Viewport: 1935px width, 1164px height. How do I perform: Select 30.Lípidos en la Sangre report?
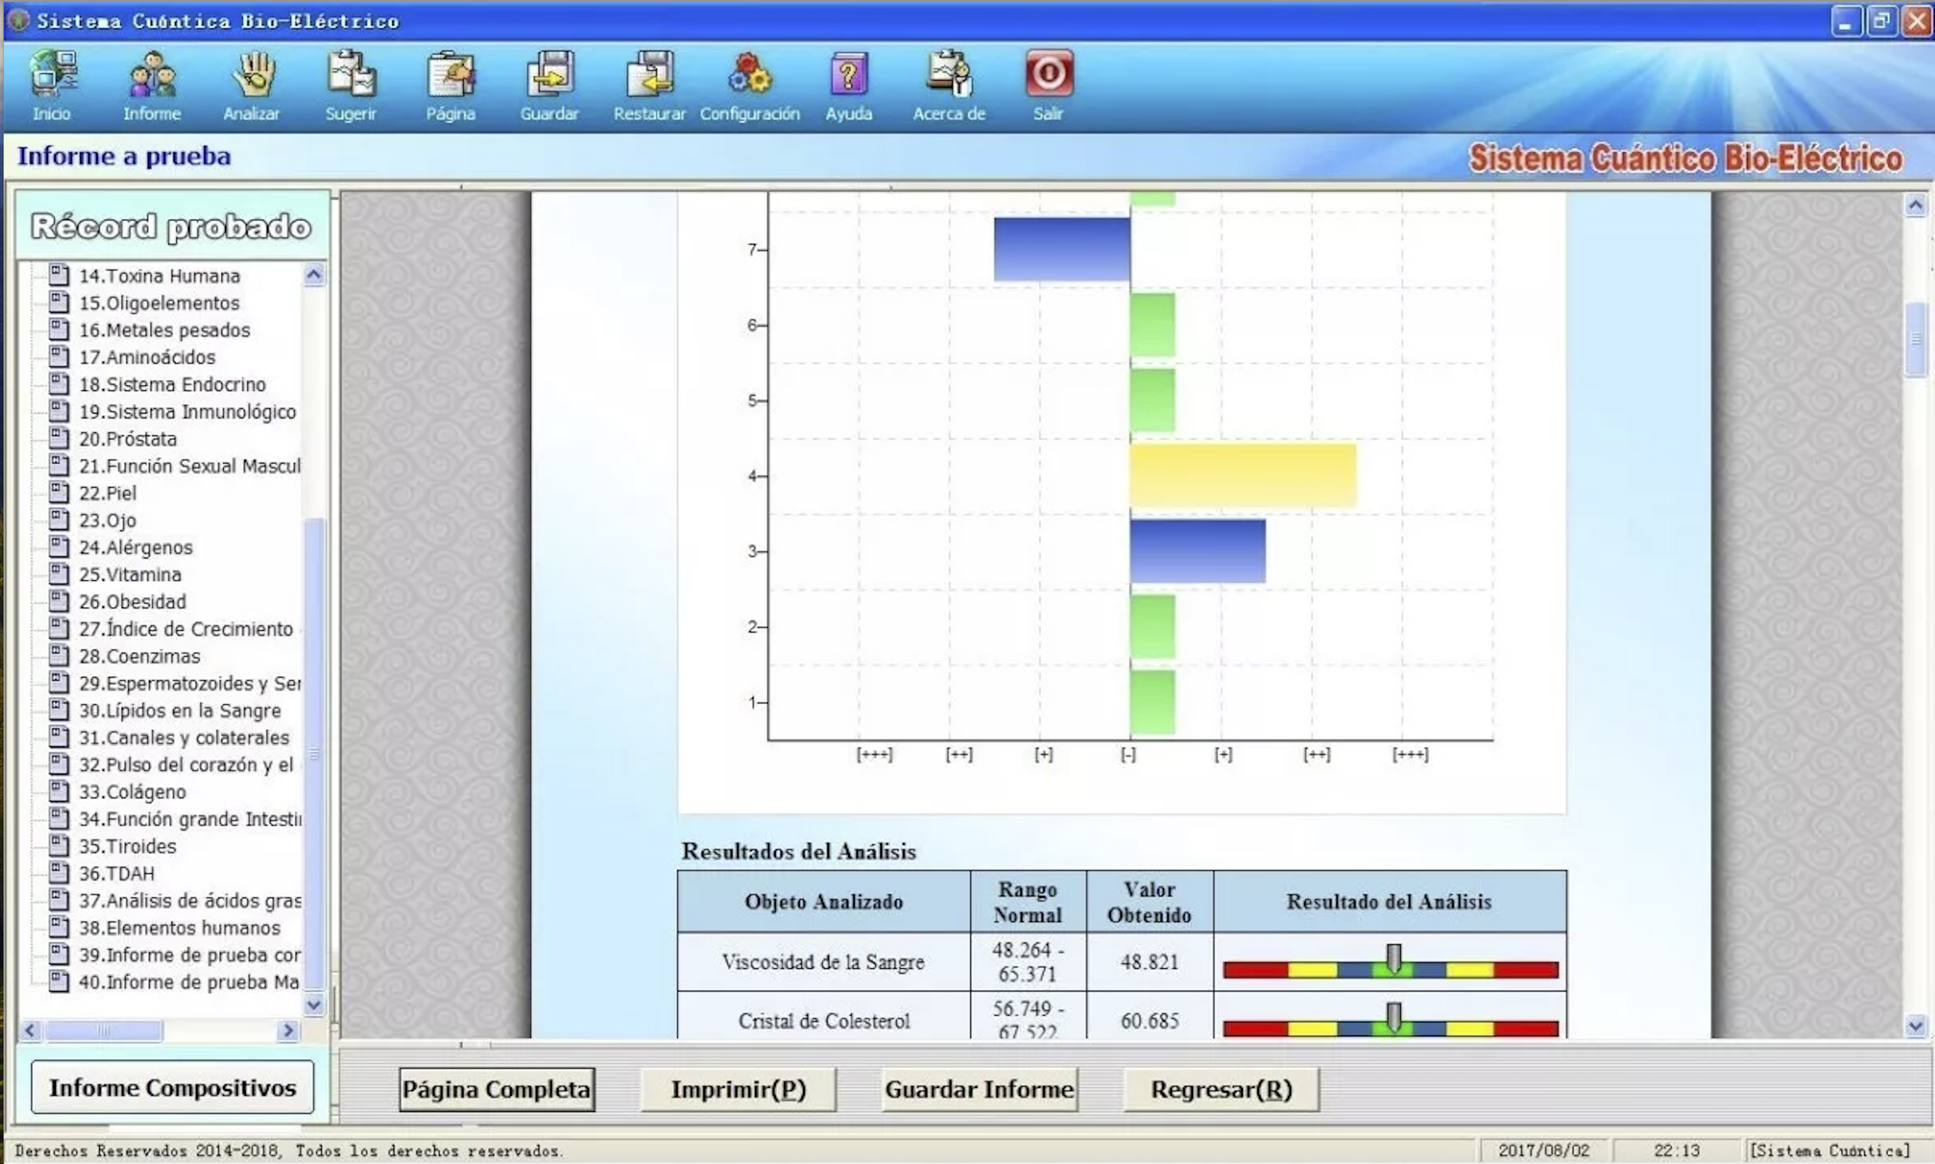(180, 711)
